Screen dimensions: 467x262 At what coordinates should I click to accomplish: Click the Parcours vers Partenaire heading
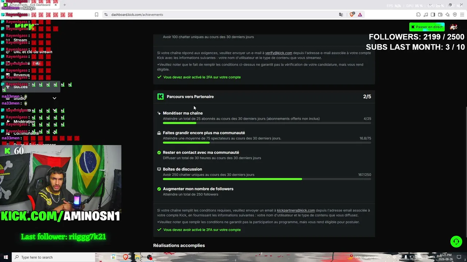(x=190, y=96)
